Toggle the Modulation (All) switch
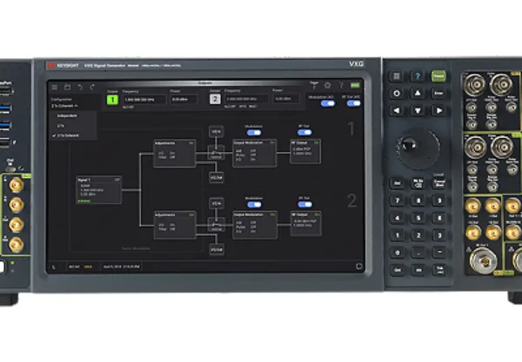522x362 pixels. tap(328, 103)
